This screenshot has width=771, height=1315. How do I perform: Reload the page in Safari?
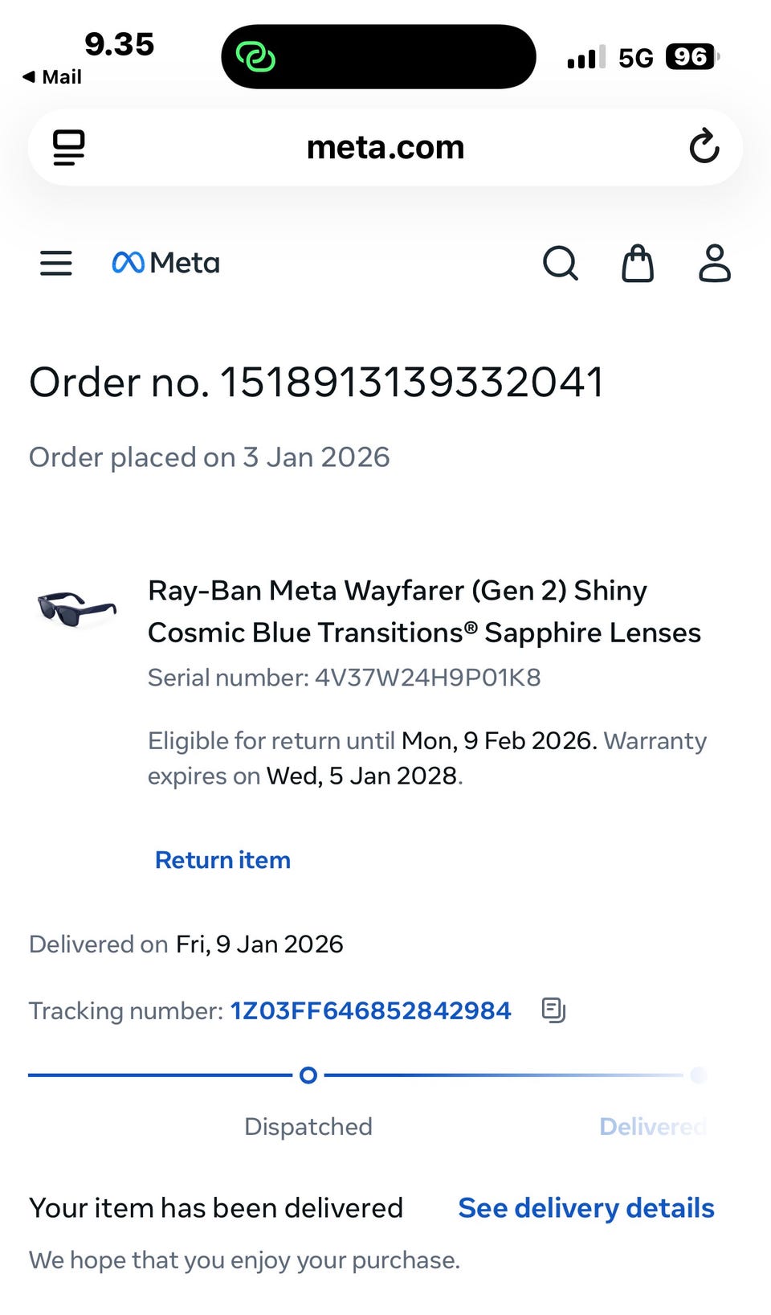(x=704, y=146)
